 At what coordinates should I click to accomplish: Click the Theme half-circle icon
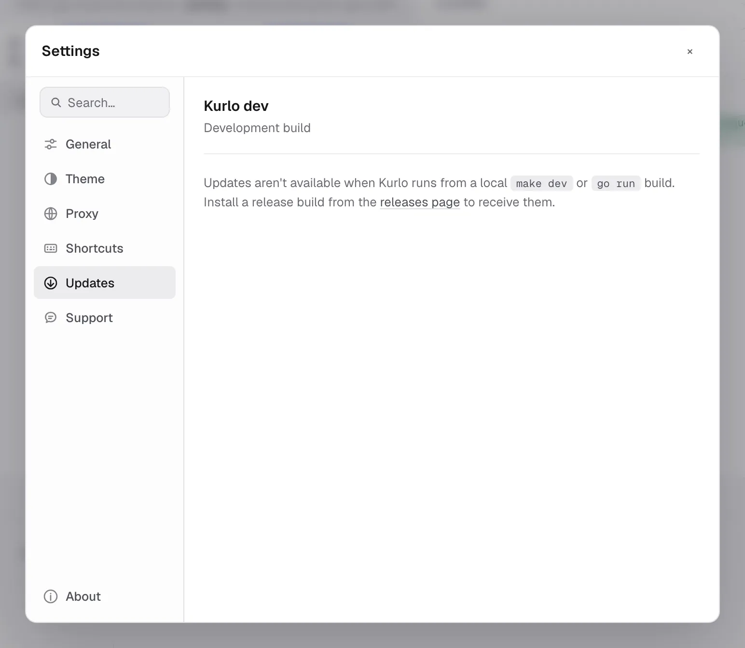coord(51,179)
